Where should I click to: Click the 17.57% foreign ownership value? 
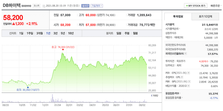tap(213, 54)
